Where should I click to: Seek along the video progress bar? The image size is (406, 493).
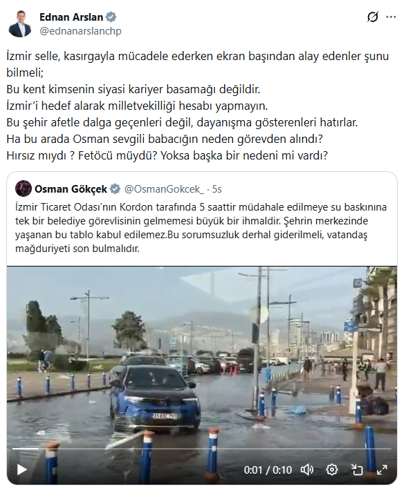(x=201, y=449)
